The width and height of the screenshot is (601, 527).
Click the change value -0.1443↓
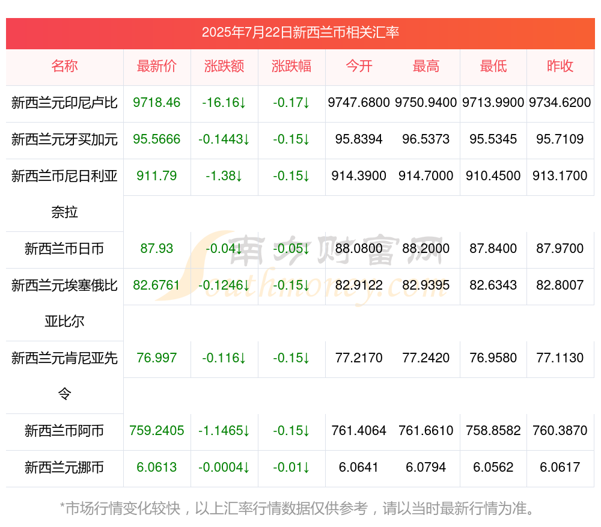224,139
